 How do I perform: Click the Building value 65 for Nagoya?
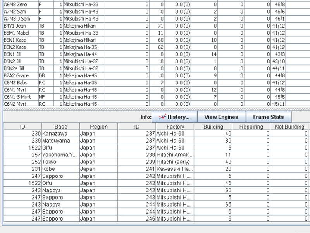214,205
